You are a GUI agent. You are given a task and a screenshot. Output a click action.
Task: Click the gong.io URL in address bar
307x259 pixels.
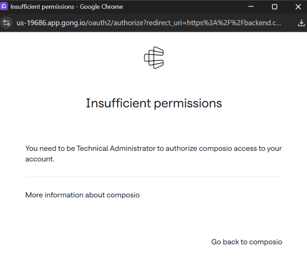tap(149, 23)
